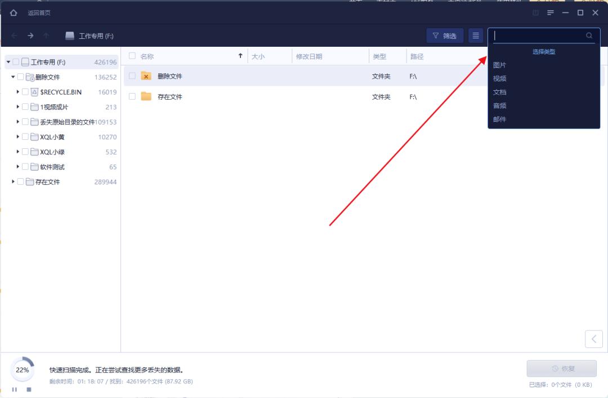Sort by the 类型 column header
The height and width of the screenshot is (398, 608).
pos(379,56)
